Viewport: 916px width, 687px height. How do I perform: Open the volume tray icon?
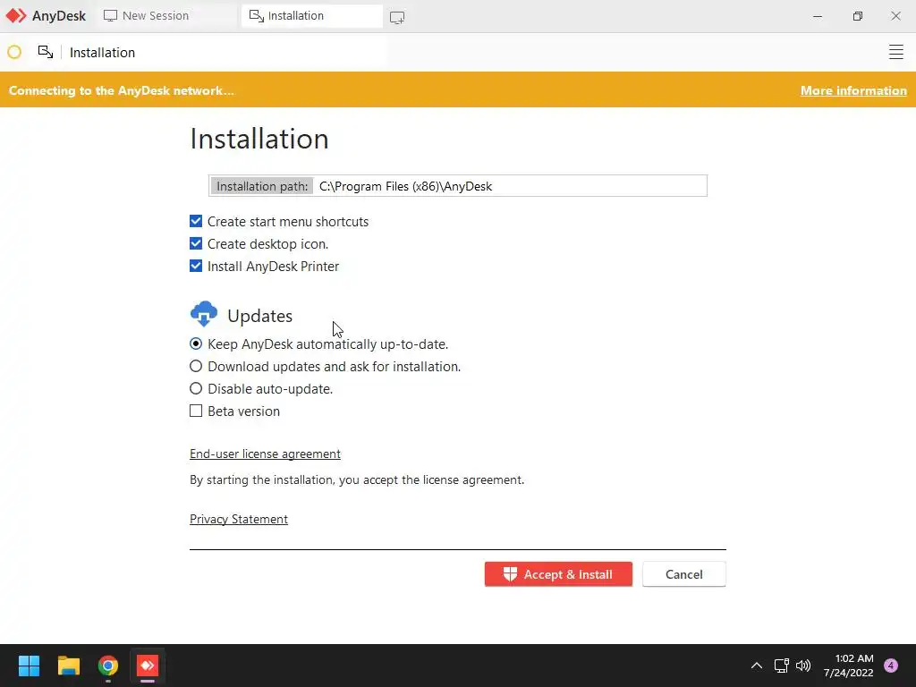804,666
